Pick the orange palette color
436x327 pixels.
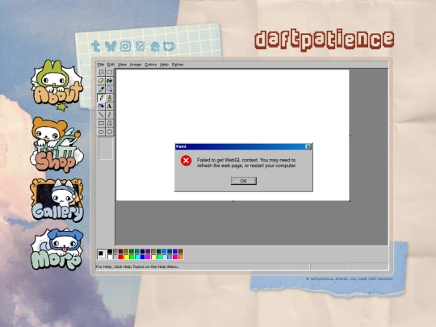(x=181, y=258)
